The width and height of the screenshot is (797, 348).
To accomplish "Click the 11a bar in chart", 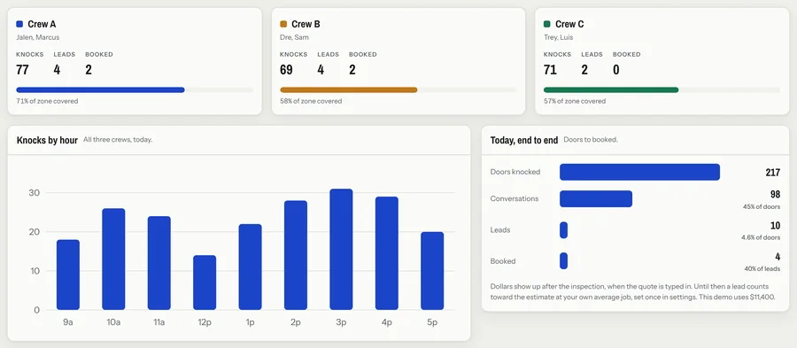I will [159, 263].
